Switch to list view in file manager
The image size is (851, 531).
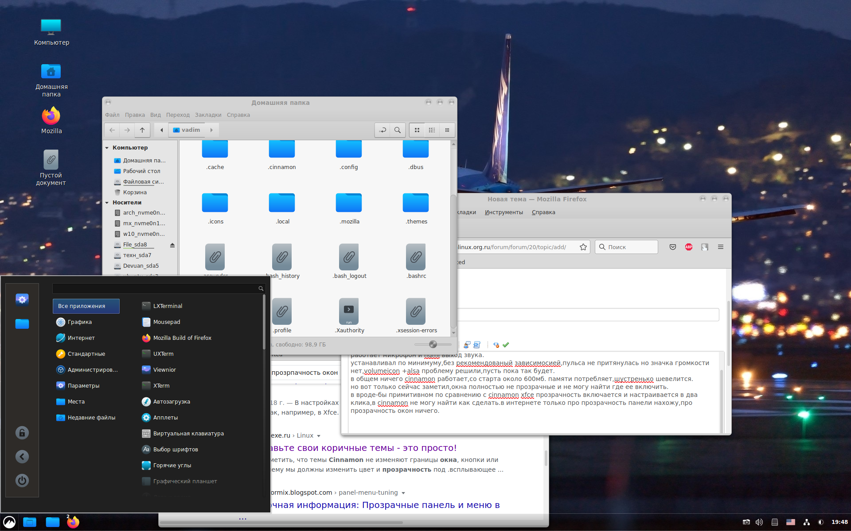coord(432,130)
